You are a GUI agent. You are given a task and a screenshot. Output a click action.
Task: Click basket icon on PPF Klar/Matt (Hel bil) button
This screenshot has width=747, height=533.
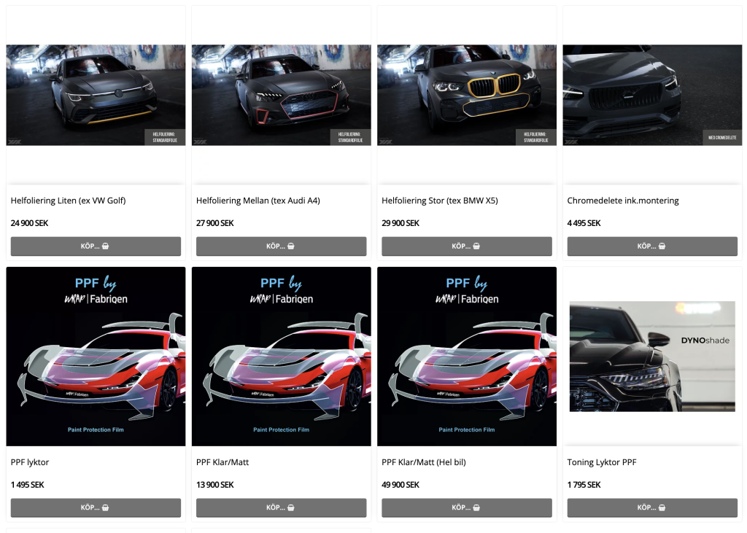(x=476, y=507)
